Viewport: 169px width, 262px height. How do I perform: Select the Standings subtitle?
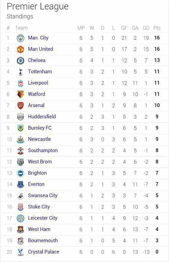[x=20, y=16]
